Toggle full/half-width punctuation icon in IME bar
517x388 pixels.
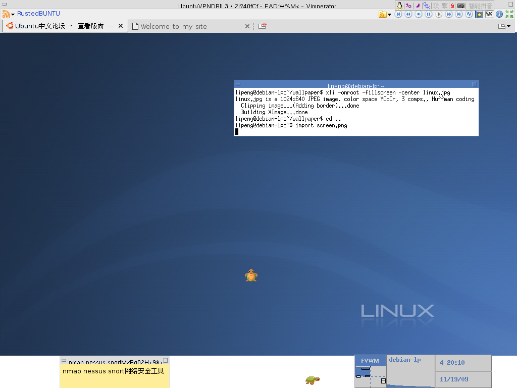click(408, 6)
